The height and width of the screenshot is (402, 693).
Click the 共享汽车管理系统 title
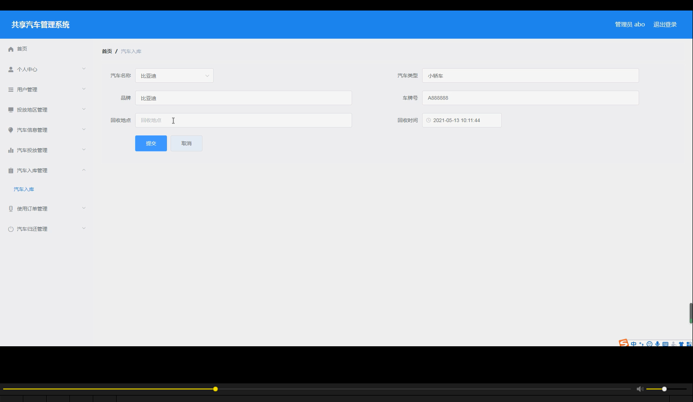41,25
